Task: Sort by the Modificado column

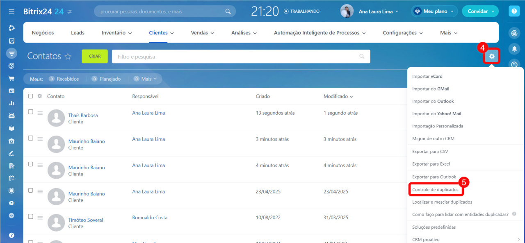Action: [x=338, y=96]
